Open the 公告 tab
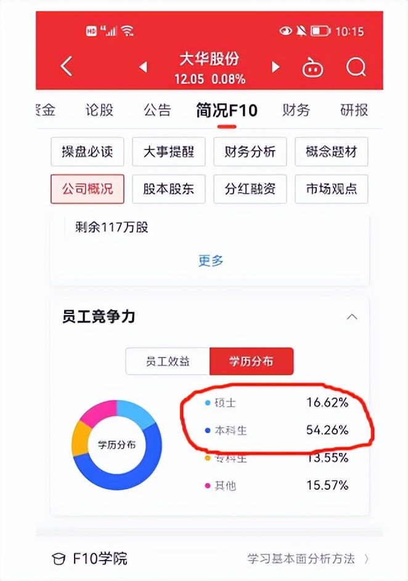Screen dimensions: 408x581 [159, 111]
